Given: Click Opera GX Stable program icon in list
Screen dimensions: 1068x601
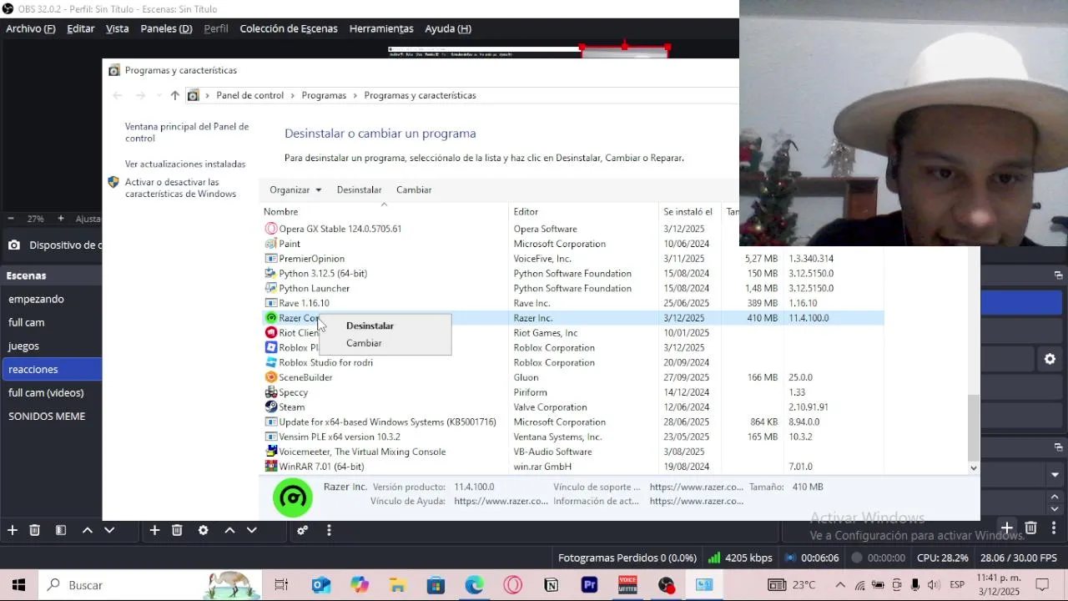Looking at the screenshot, I should (270, 229).
